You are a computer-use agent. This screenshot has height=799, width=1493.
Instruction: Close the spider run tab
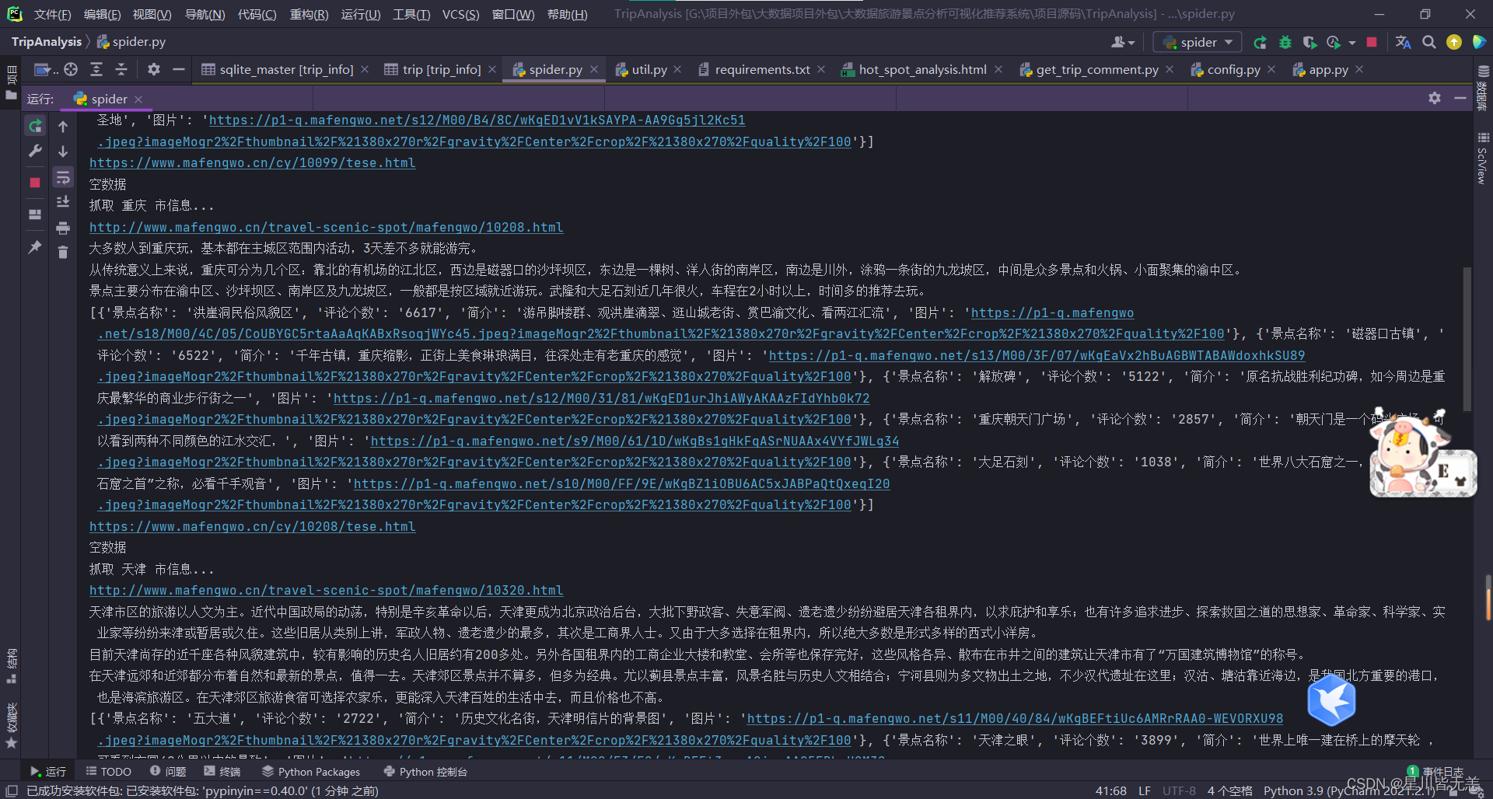tap(138, 99)
